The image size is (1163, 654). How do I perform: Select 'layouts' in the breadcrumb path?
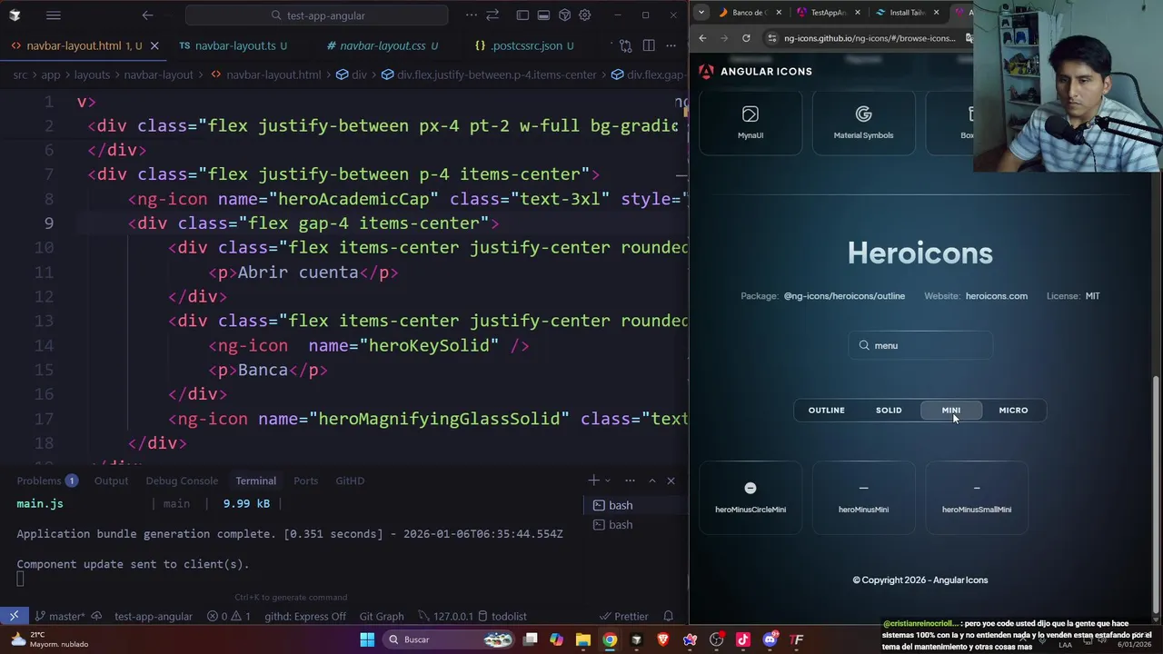(92, 74)
